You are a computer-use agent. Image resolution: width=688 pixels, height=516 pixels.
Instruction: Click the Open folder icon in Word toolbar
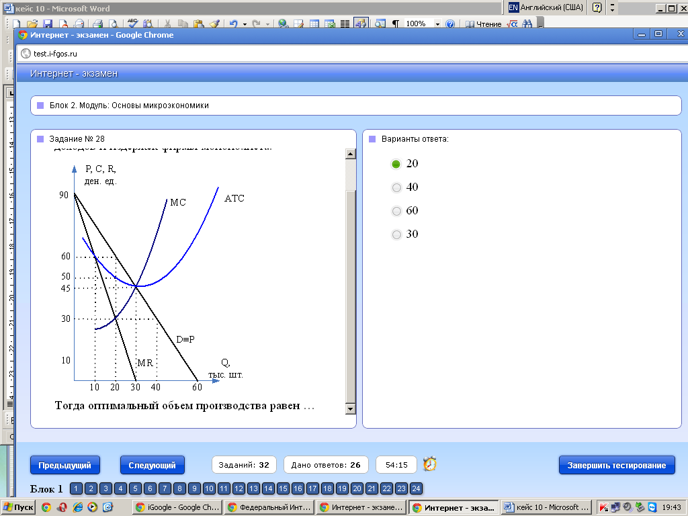tap(32, 24)
